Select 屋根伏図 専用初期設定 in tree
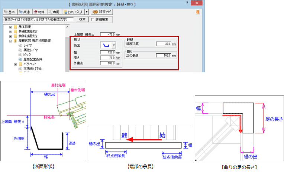284x173 pixels. click(x=35, y=41)
